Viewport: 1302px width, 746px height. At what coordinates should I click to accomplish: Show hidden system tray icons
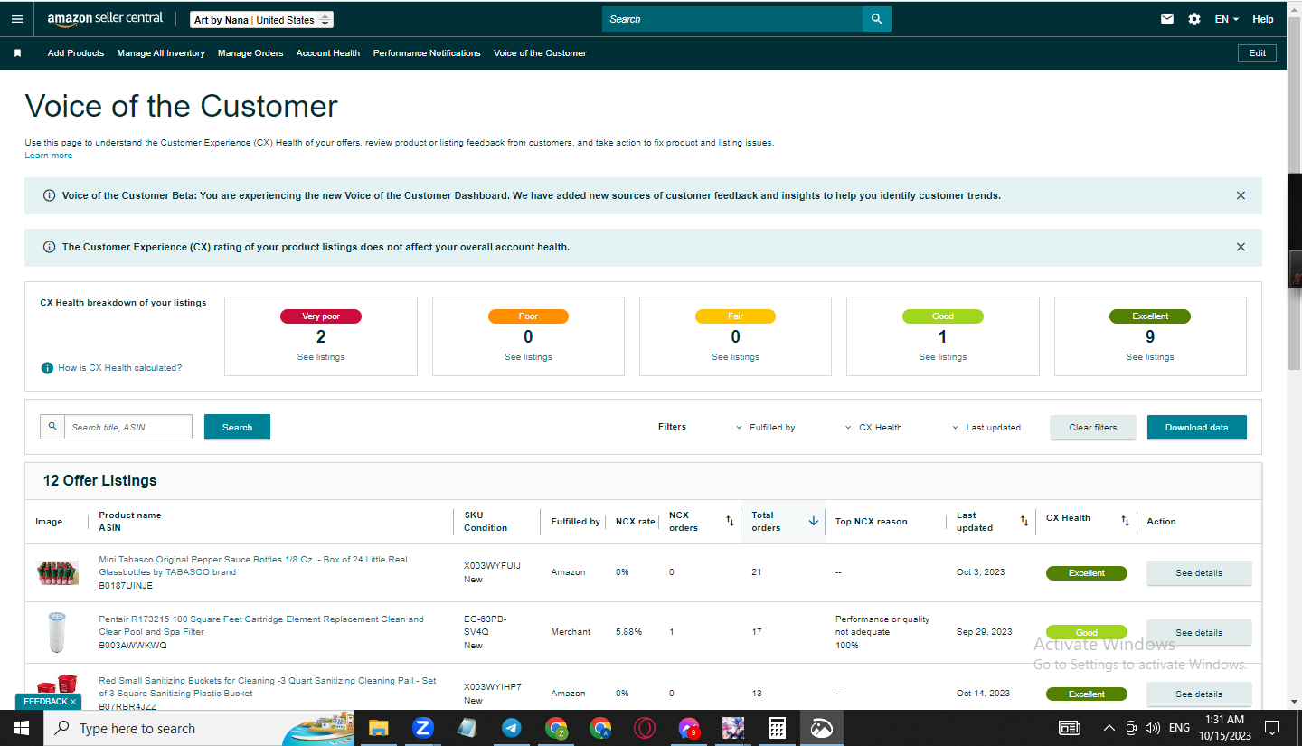click(x=1109, y=728)
